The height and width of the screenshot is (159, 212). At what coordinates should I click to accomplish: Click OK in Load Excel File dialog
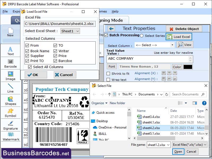tap(36, 75)
